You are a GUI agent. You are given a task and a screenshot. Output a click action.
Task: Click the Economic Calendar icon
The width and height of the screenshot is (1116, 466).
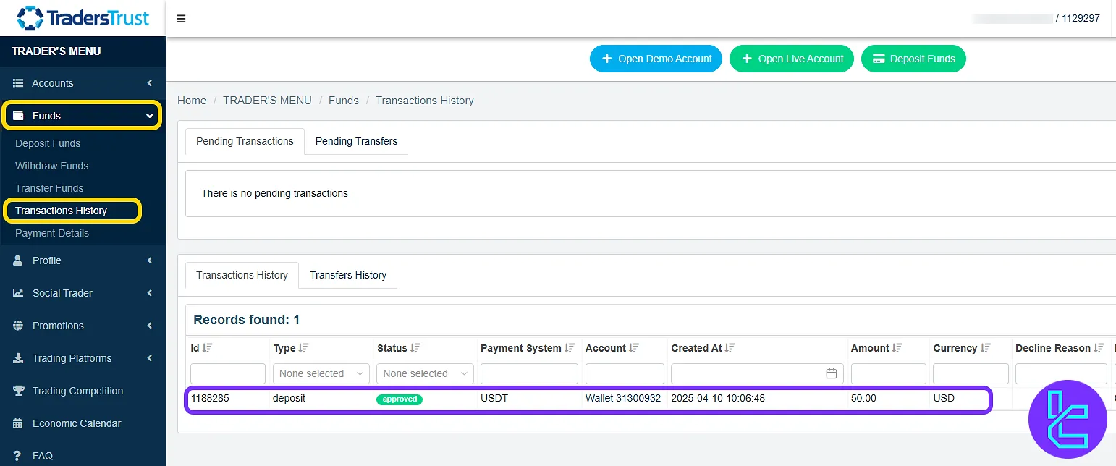pos(18,423)
